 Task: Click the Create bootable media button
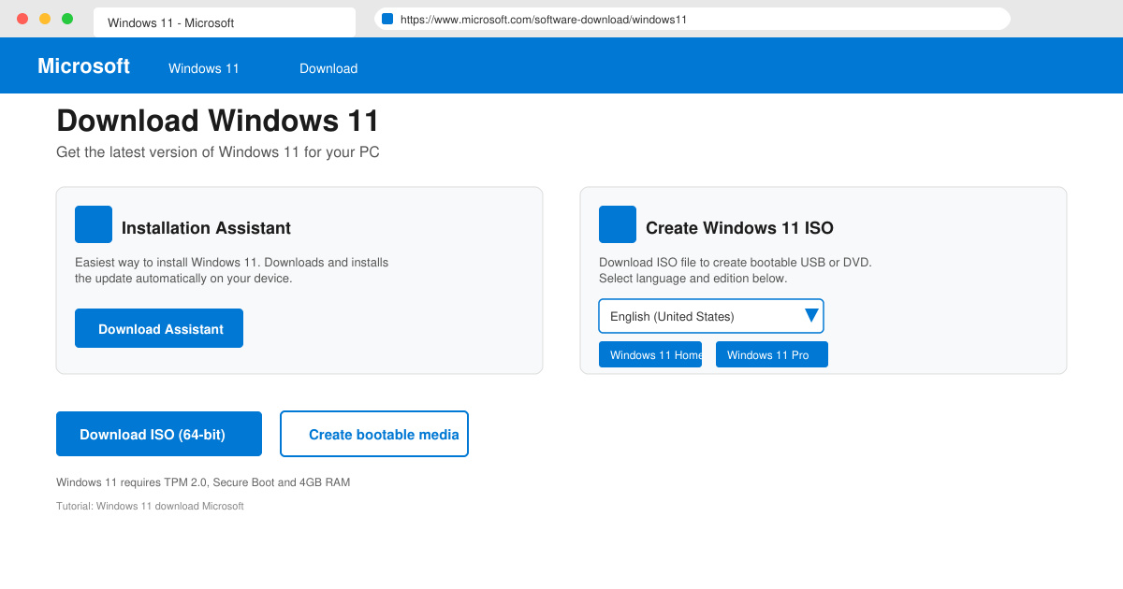tap(374, 434)
